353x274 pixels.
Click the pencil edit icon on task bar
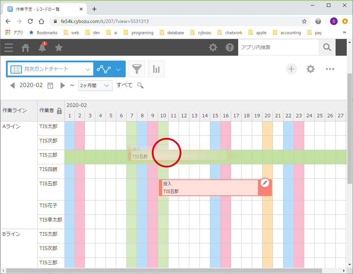click(x=265, y=183)
